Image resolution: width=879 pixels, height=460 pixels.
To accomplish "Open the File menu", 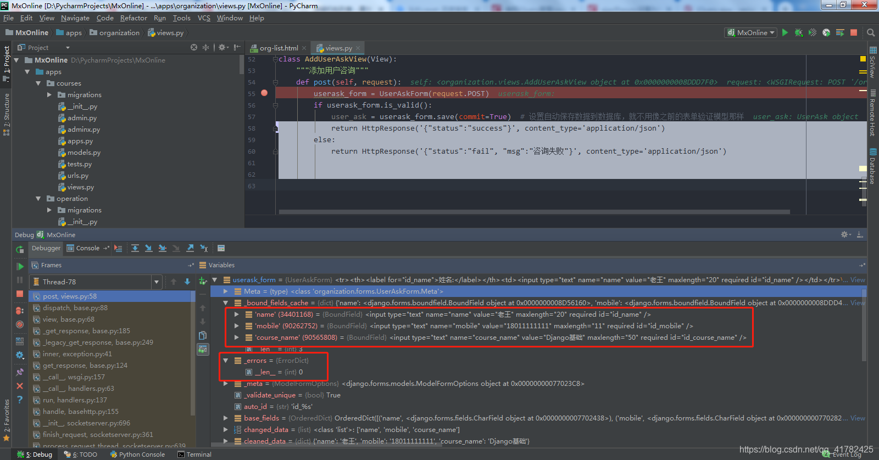I will (x=8, y=18).
